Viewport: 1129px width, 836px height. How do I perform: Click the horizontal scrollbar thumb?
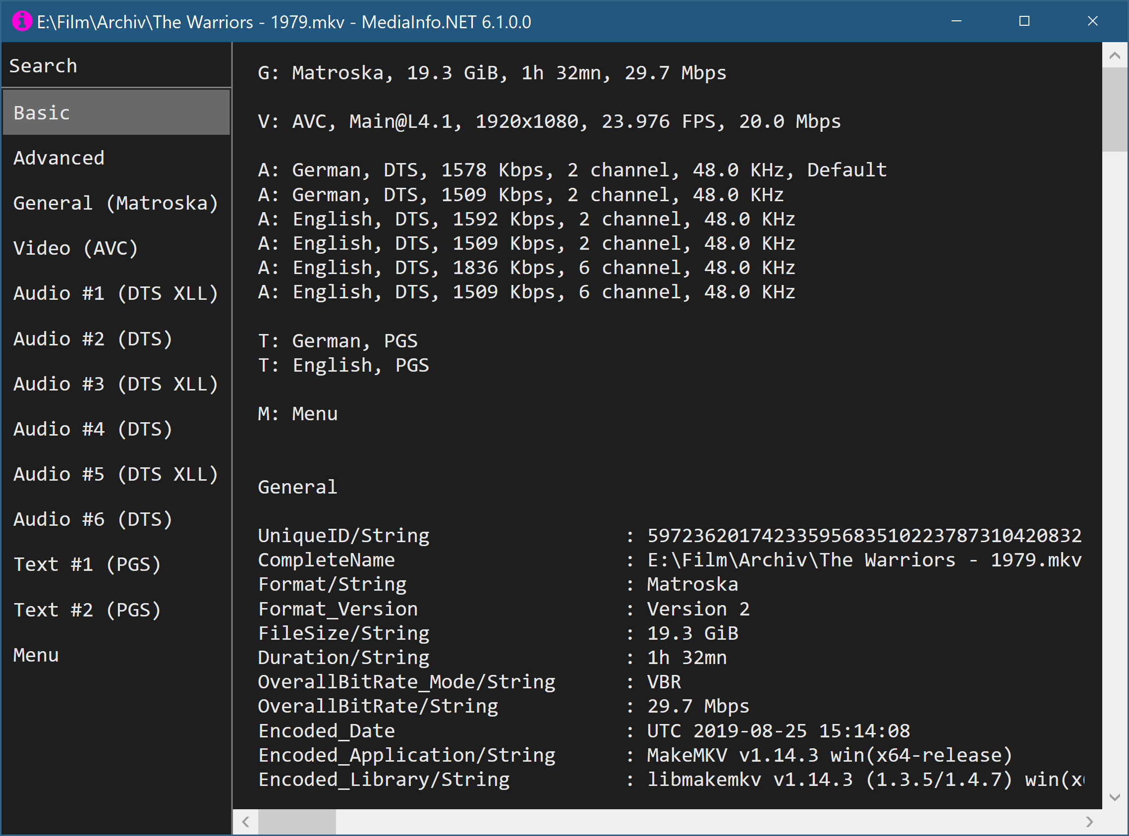tap(297, 822)
